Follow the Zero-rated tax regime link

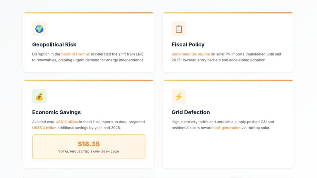191,54
